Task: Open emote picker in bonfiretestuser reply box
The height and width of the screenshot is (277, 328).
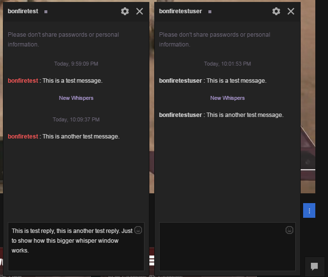Action: pos(289,230)
